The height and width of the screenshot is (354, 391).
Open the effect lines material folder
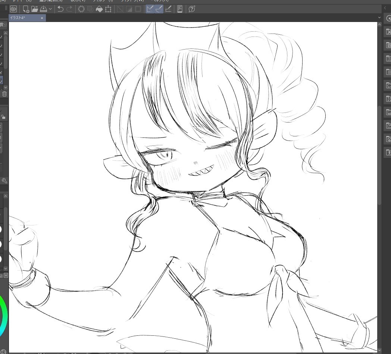[388, 99]
